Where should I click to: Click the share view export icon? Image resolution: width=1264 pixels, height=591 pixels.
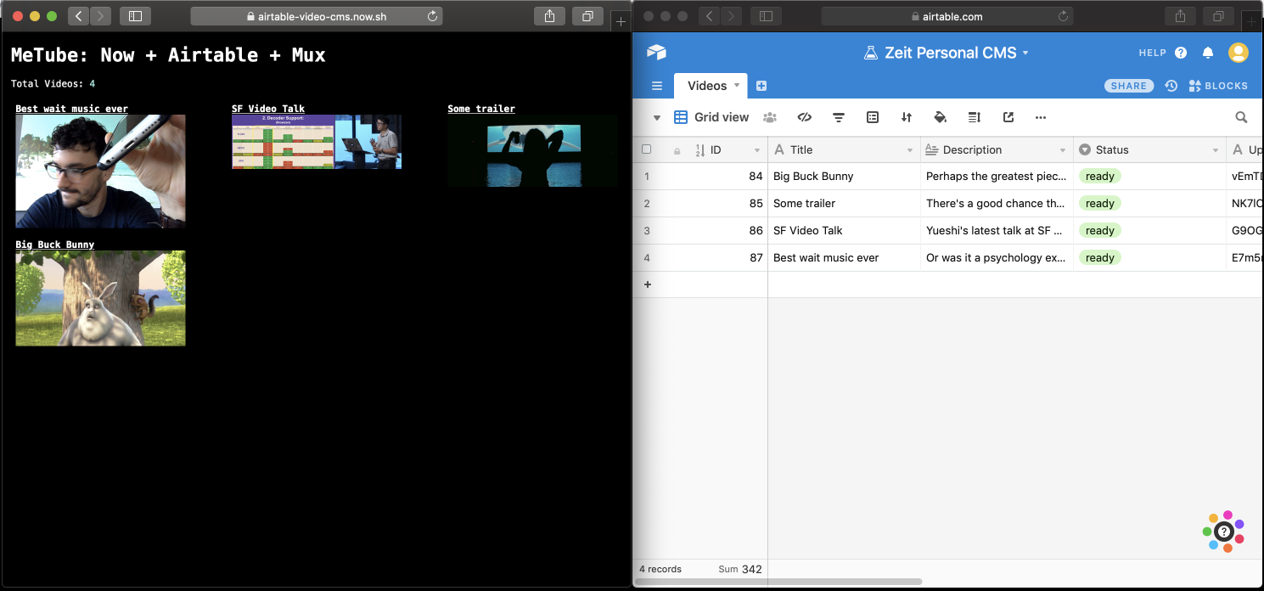(x=1008, y=117)
